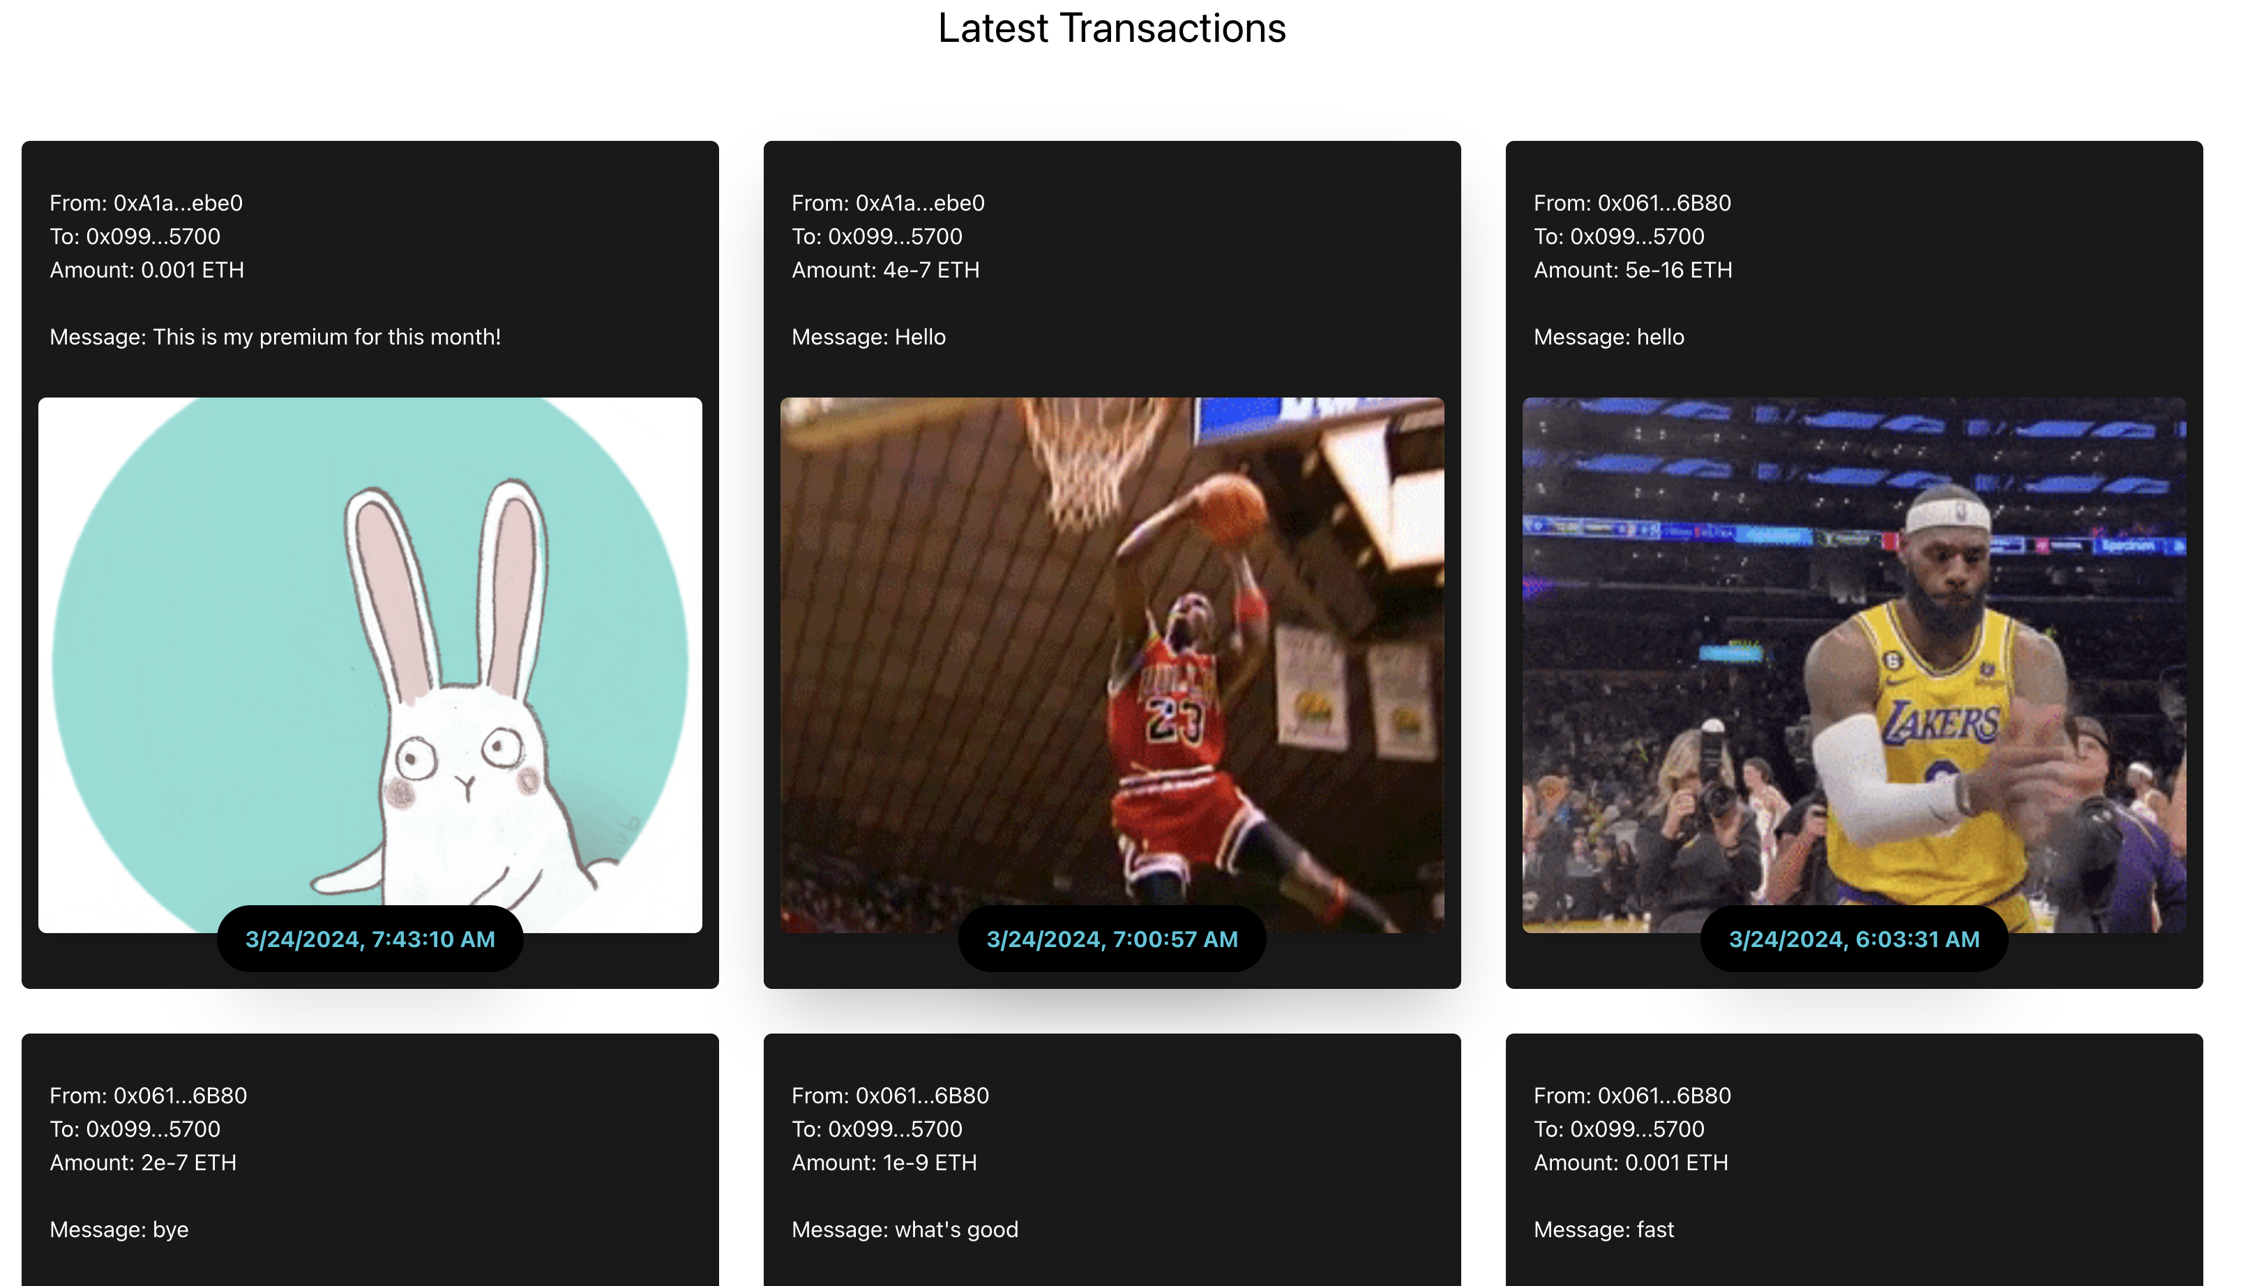Viewport: 2264px width, 1286px height.
Task: Click the 6:03:31 AM timestamp badge
Action: 1853,939
